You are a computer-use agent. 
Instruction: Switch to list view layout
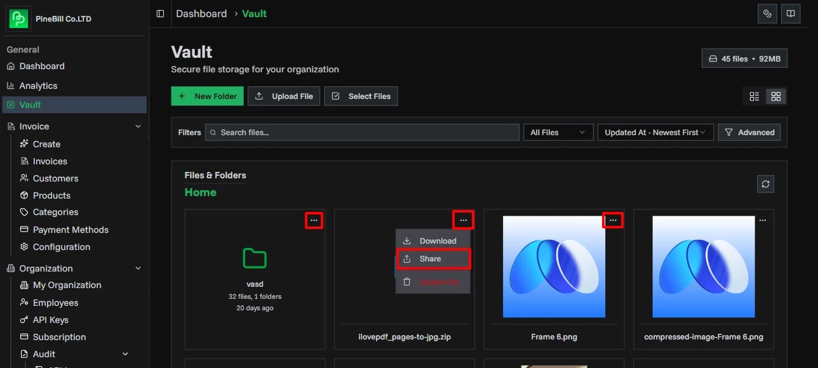[754, 96]
